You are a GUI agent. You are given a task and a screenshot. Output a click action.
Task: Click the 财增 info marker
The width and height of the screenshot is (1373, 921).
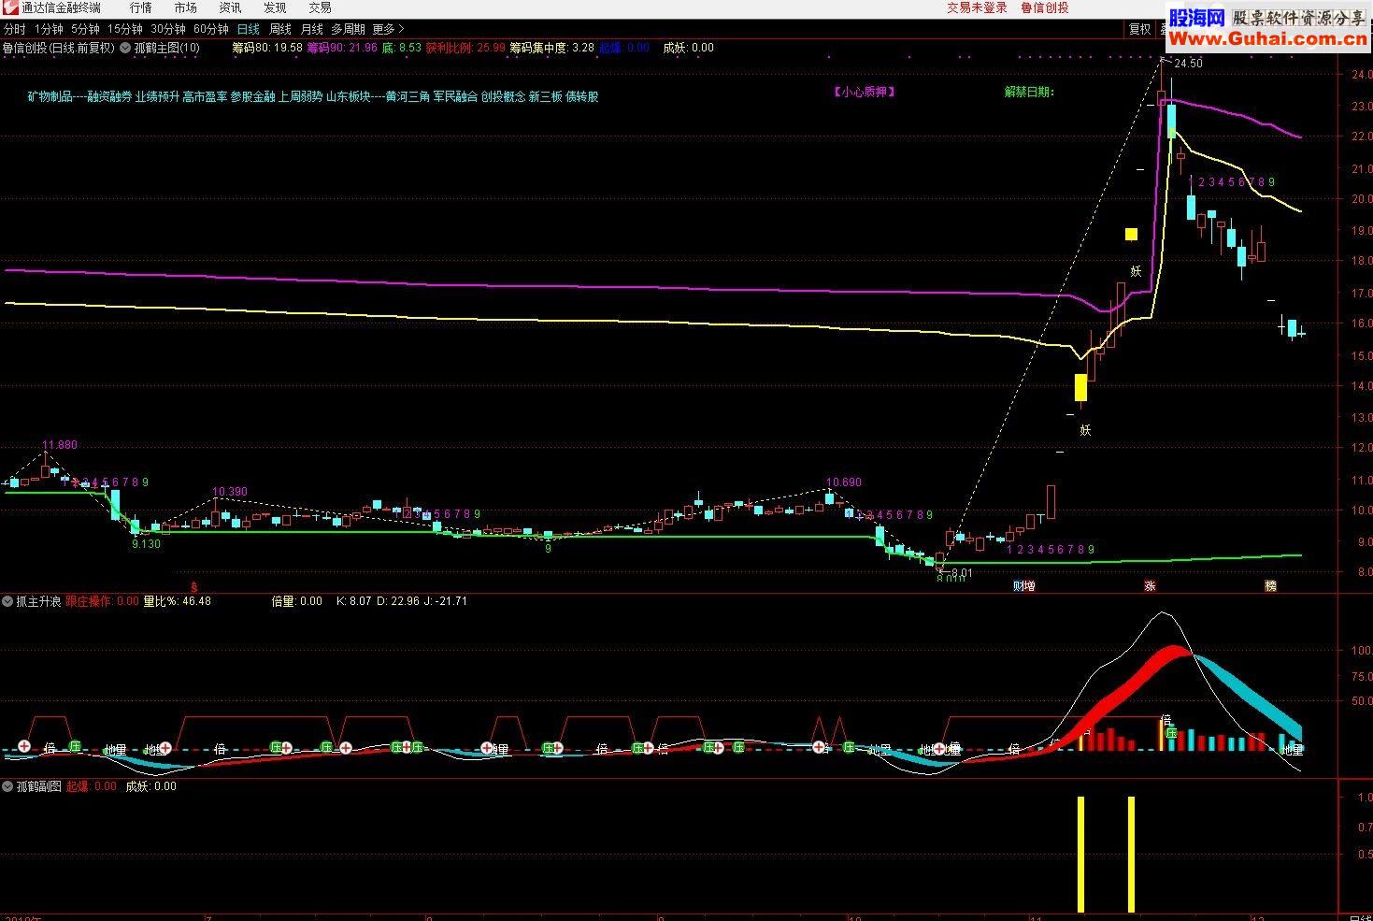1024,586
